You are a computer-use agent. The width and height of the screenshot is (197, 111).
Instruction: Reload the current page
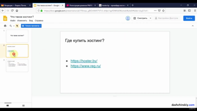(12, 11)
